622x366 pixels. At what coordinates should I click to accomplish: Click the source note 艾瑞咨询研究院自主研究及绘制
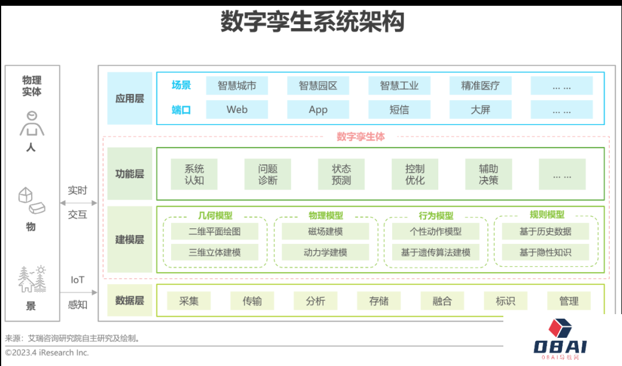[84, 338]
